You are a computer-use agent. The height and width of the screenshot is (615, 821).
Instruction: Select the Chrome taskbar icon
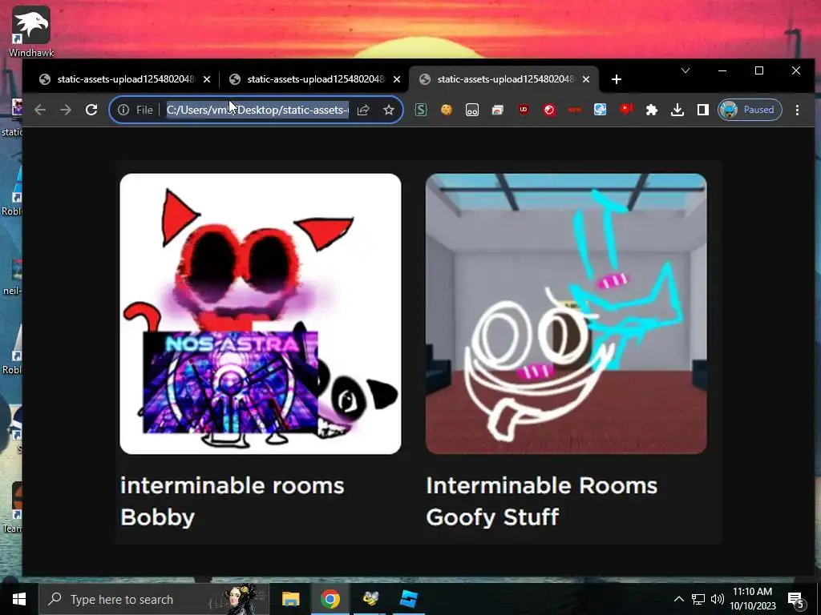pyautogui.click(x=330, y=599)
